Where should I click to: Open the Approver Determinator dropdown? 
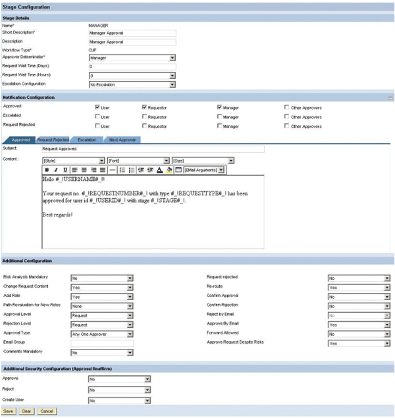point(132,58)
